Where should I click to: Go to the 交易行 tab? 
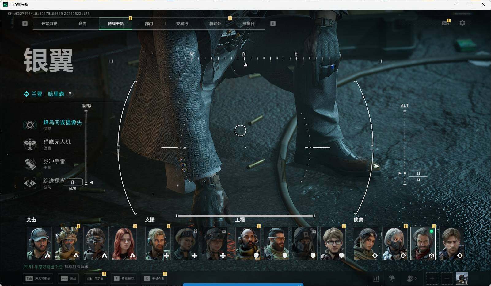[x=182, y=24]
